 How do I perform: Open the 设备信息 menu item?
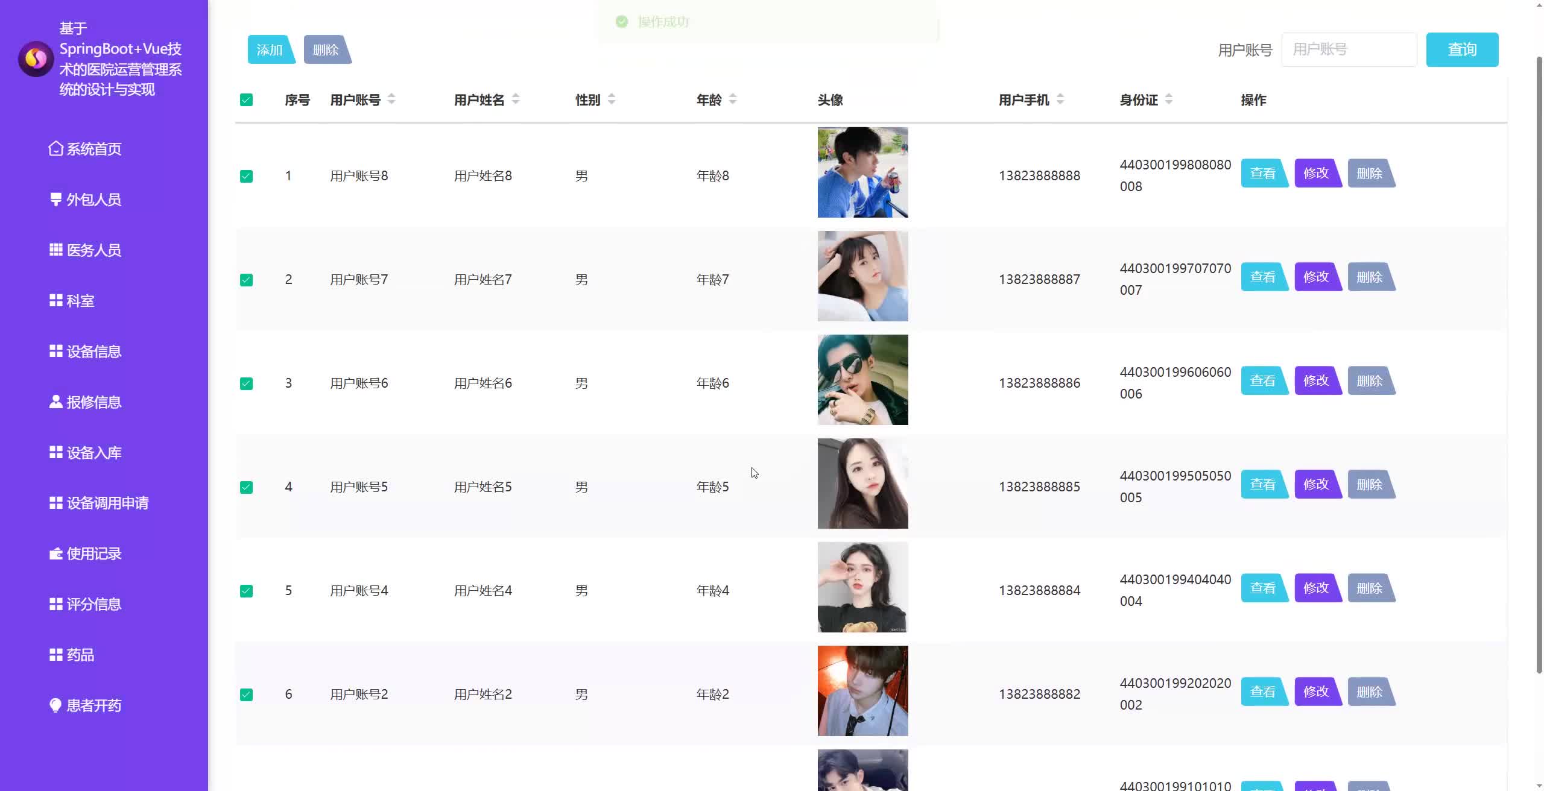[93, 351]
